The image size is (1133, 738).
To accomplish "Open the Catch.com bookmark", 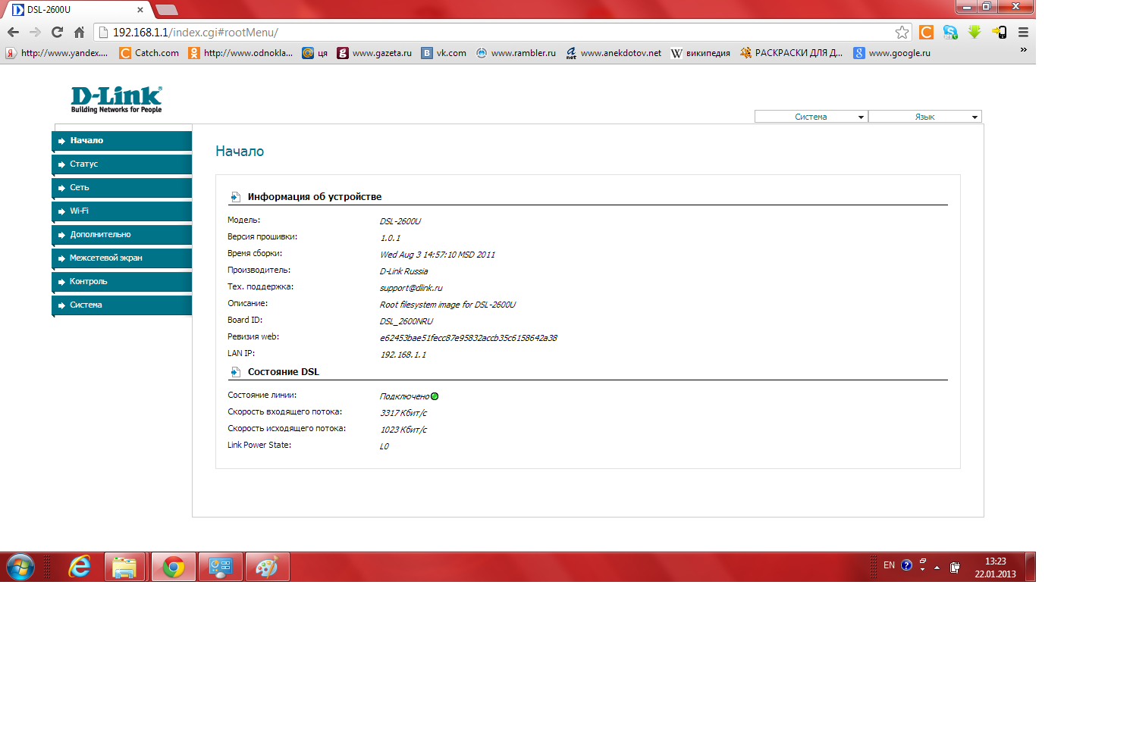I will (x=149, y=53).
